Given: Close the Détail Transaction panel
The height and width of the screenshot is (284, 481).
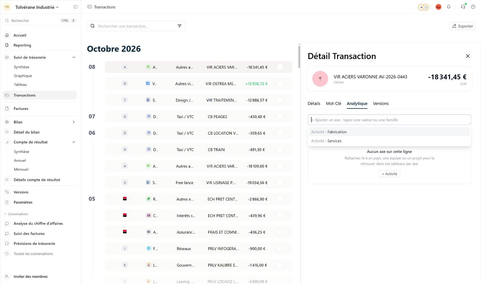Looking at the screenshot, I should point(468,56).
